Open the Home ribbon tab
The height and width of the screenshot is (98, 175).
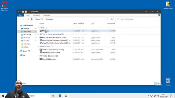[28, 15]
